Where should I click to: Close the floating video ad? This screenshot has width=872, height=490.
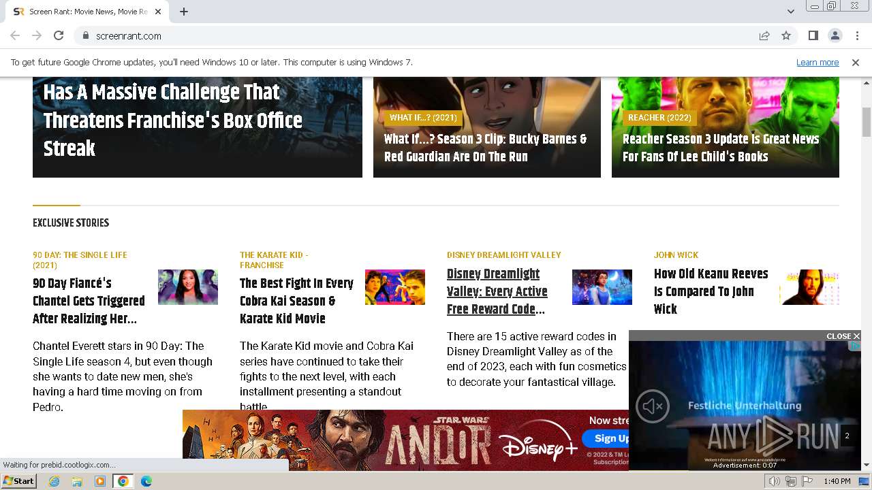click(843, 336)
